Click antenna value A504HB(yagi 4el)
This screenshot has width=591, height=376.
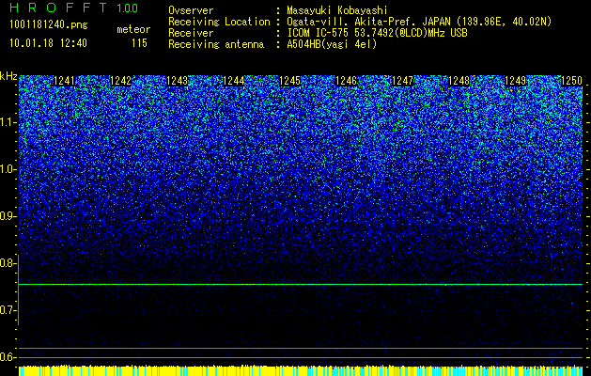(332, 44)
